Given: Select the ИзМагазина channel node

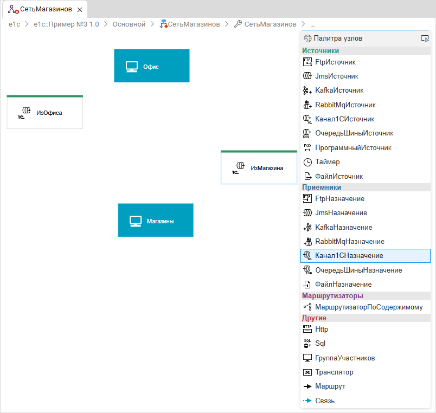Looking at the screenshot, I should tap(259, 169).
